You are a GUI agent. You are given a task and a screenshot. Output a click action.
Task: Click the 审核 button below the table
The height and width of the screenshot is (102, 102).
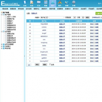37,65
